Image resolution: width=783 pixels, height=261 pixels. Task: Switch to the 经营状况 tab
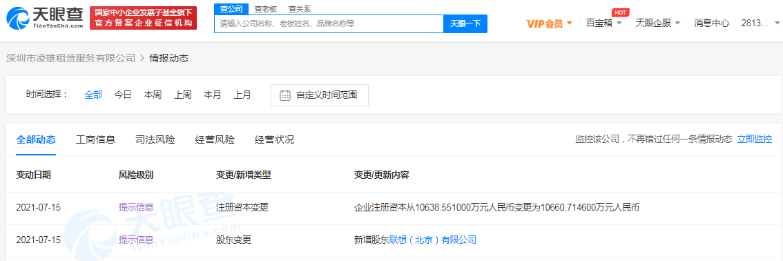[x=274, y=139]
